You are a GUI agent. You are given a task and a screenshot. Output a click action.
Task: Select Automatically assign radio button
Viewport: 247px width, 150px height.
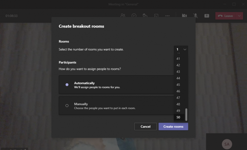tap(67, 85)
